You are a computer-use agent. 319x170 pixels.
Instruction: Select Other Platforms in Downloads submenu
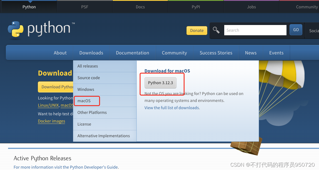click(x=105, y=112)
